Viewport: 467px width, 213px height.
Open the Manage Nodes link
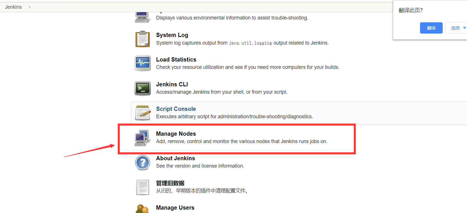pos(176,134)
